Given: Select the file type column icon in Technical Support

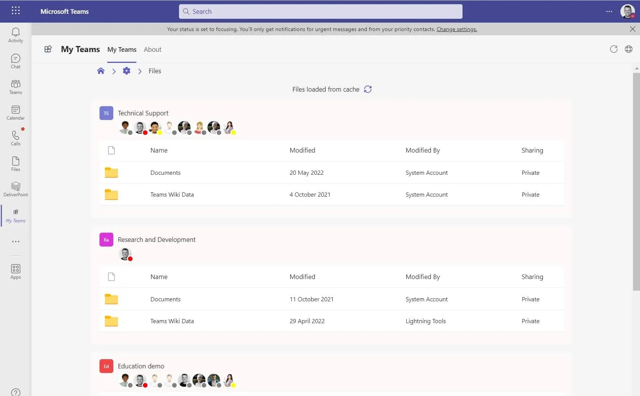Looking at the screenshot, I should coord(111,150).
